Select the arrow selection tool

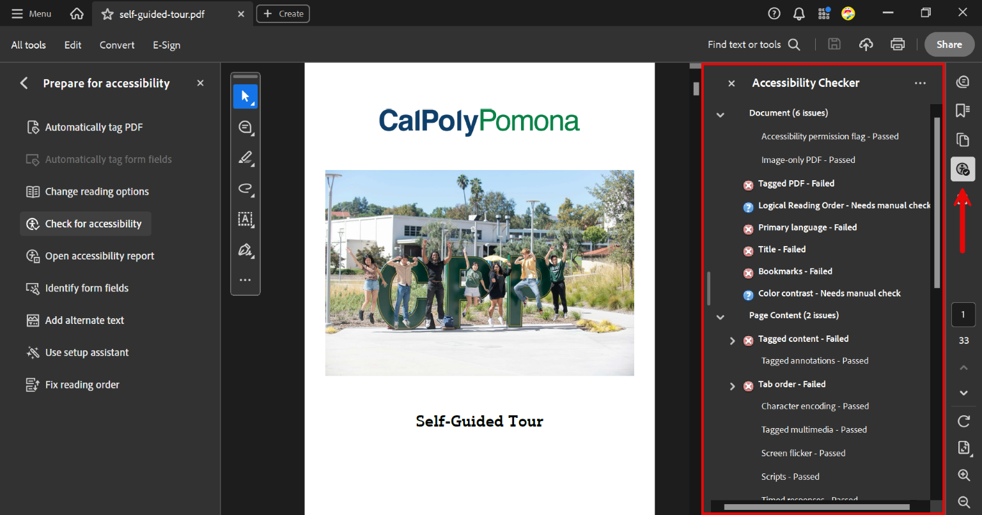pos(245,96)
